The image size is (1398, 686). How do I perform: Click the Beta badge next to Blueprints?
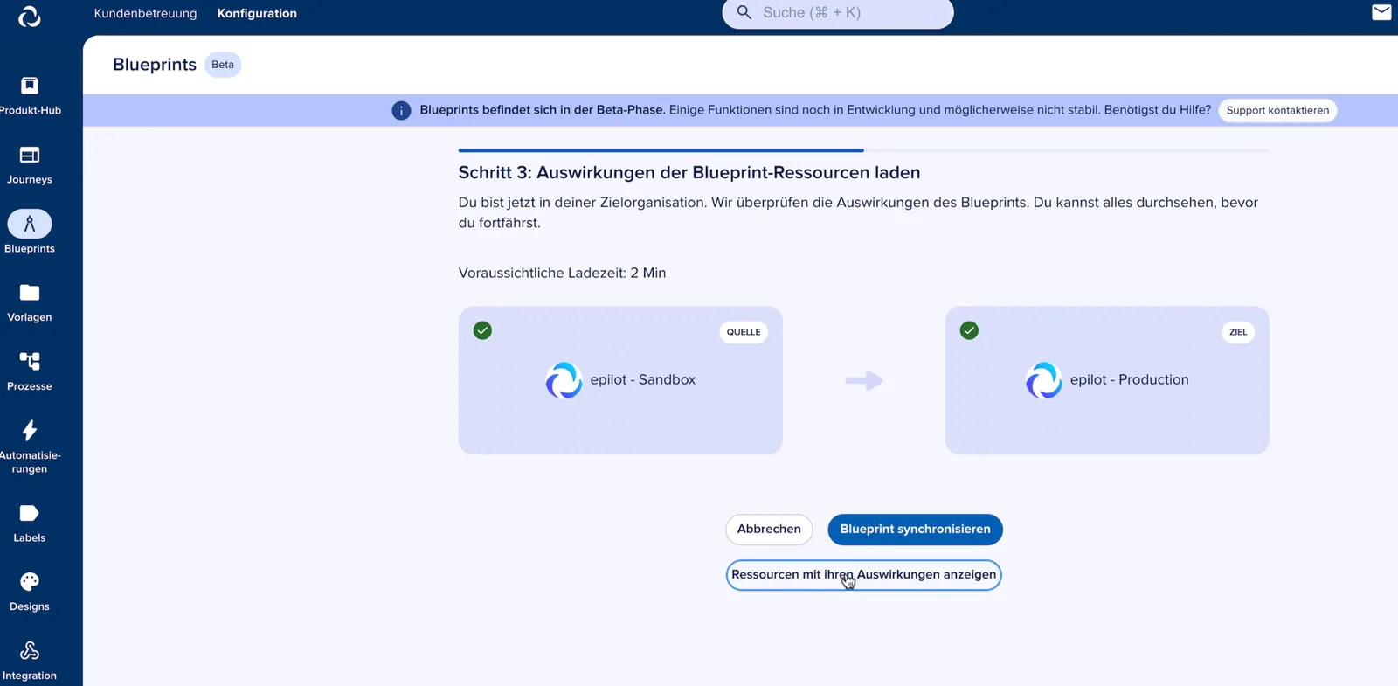[223, 65]
